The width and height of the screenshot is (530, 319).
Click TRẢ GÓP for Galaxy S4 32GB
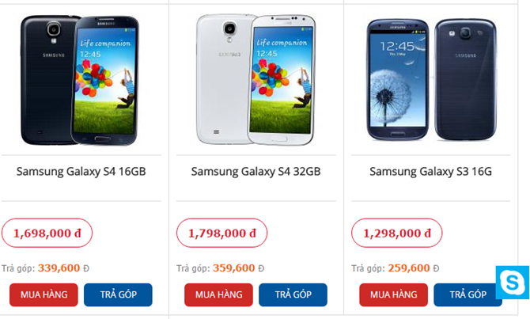click(293, 294)
